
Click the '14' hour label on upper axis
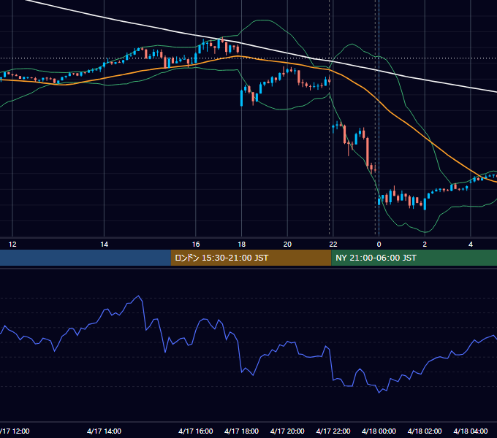105,245
